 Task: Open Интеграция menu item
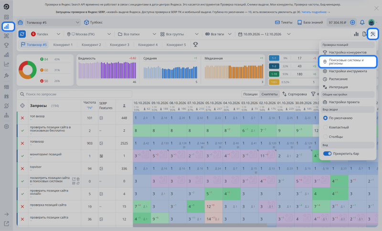point(348,87)
